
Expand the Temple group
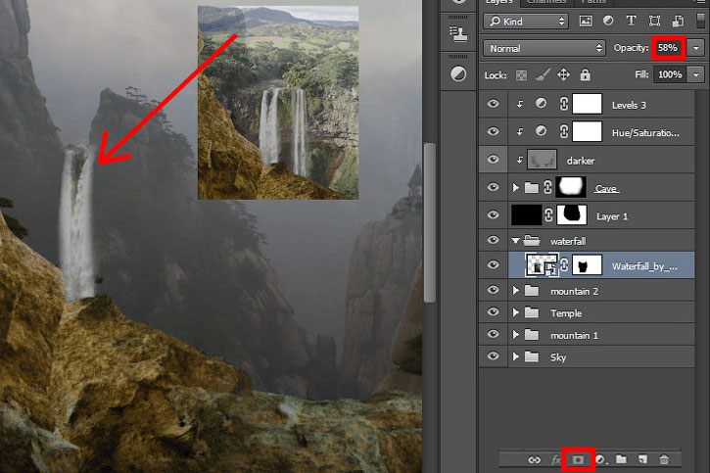[516, 312]
